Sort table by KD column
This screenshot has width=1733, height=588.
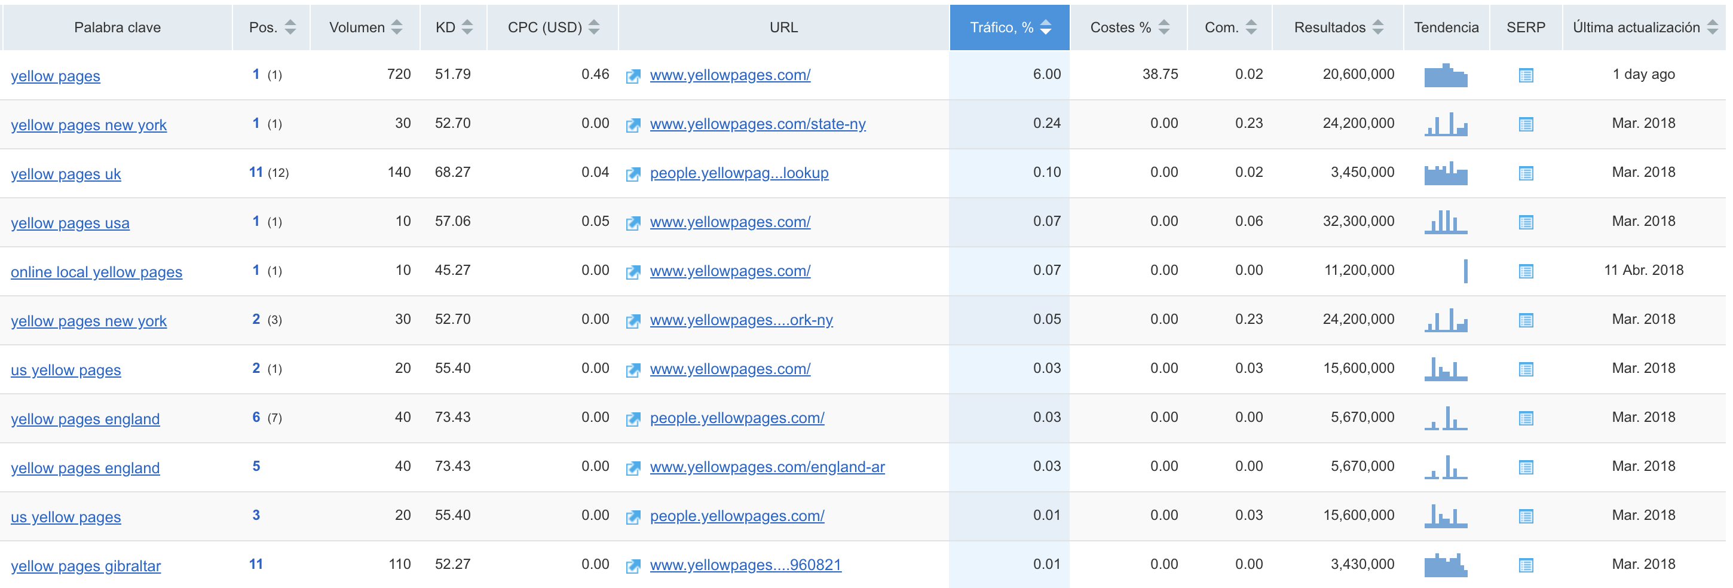pyautogui.click(x=467, y=27)
